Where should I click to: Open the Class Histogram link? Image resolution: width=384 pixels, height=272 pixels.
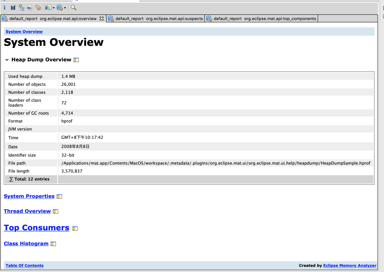pos(26,244)
